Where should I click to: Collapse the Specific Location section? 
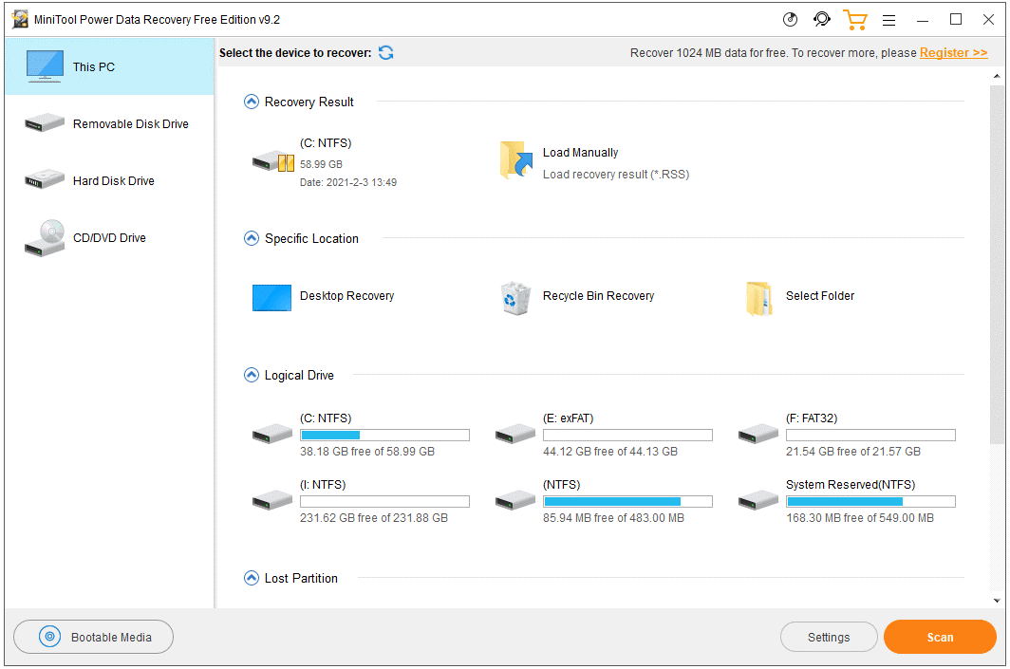[252, 238]
